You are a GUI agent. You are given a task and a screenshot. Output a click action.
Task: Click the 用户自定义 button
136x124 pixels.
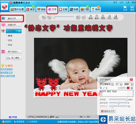pos(14,52)
